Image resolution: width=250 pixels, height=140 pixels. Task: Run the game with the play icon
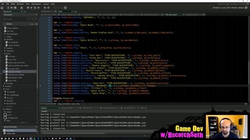tap(32, 8)
